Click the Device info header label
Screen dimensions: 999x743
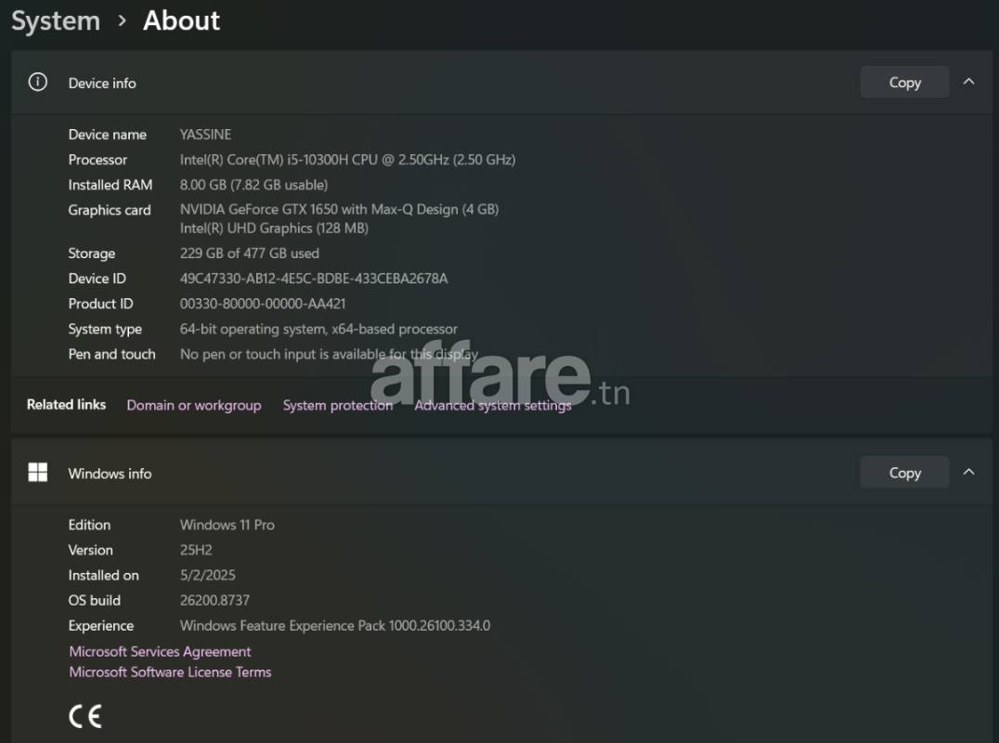pyautogui.click(x=102, y=83)
